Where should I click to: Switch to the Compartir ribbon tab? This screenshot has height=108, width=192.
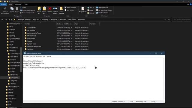18,4
